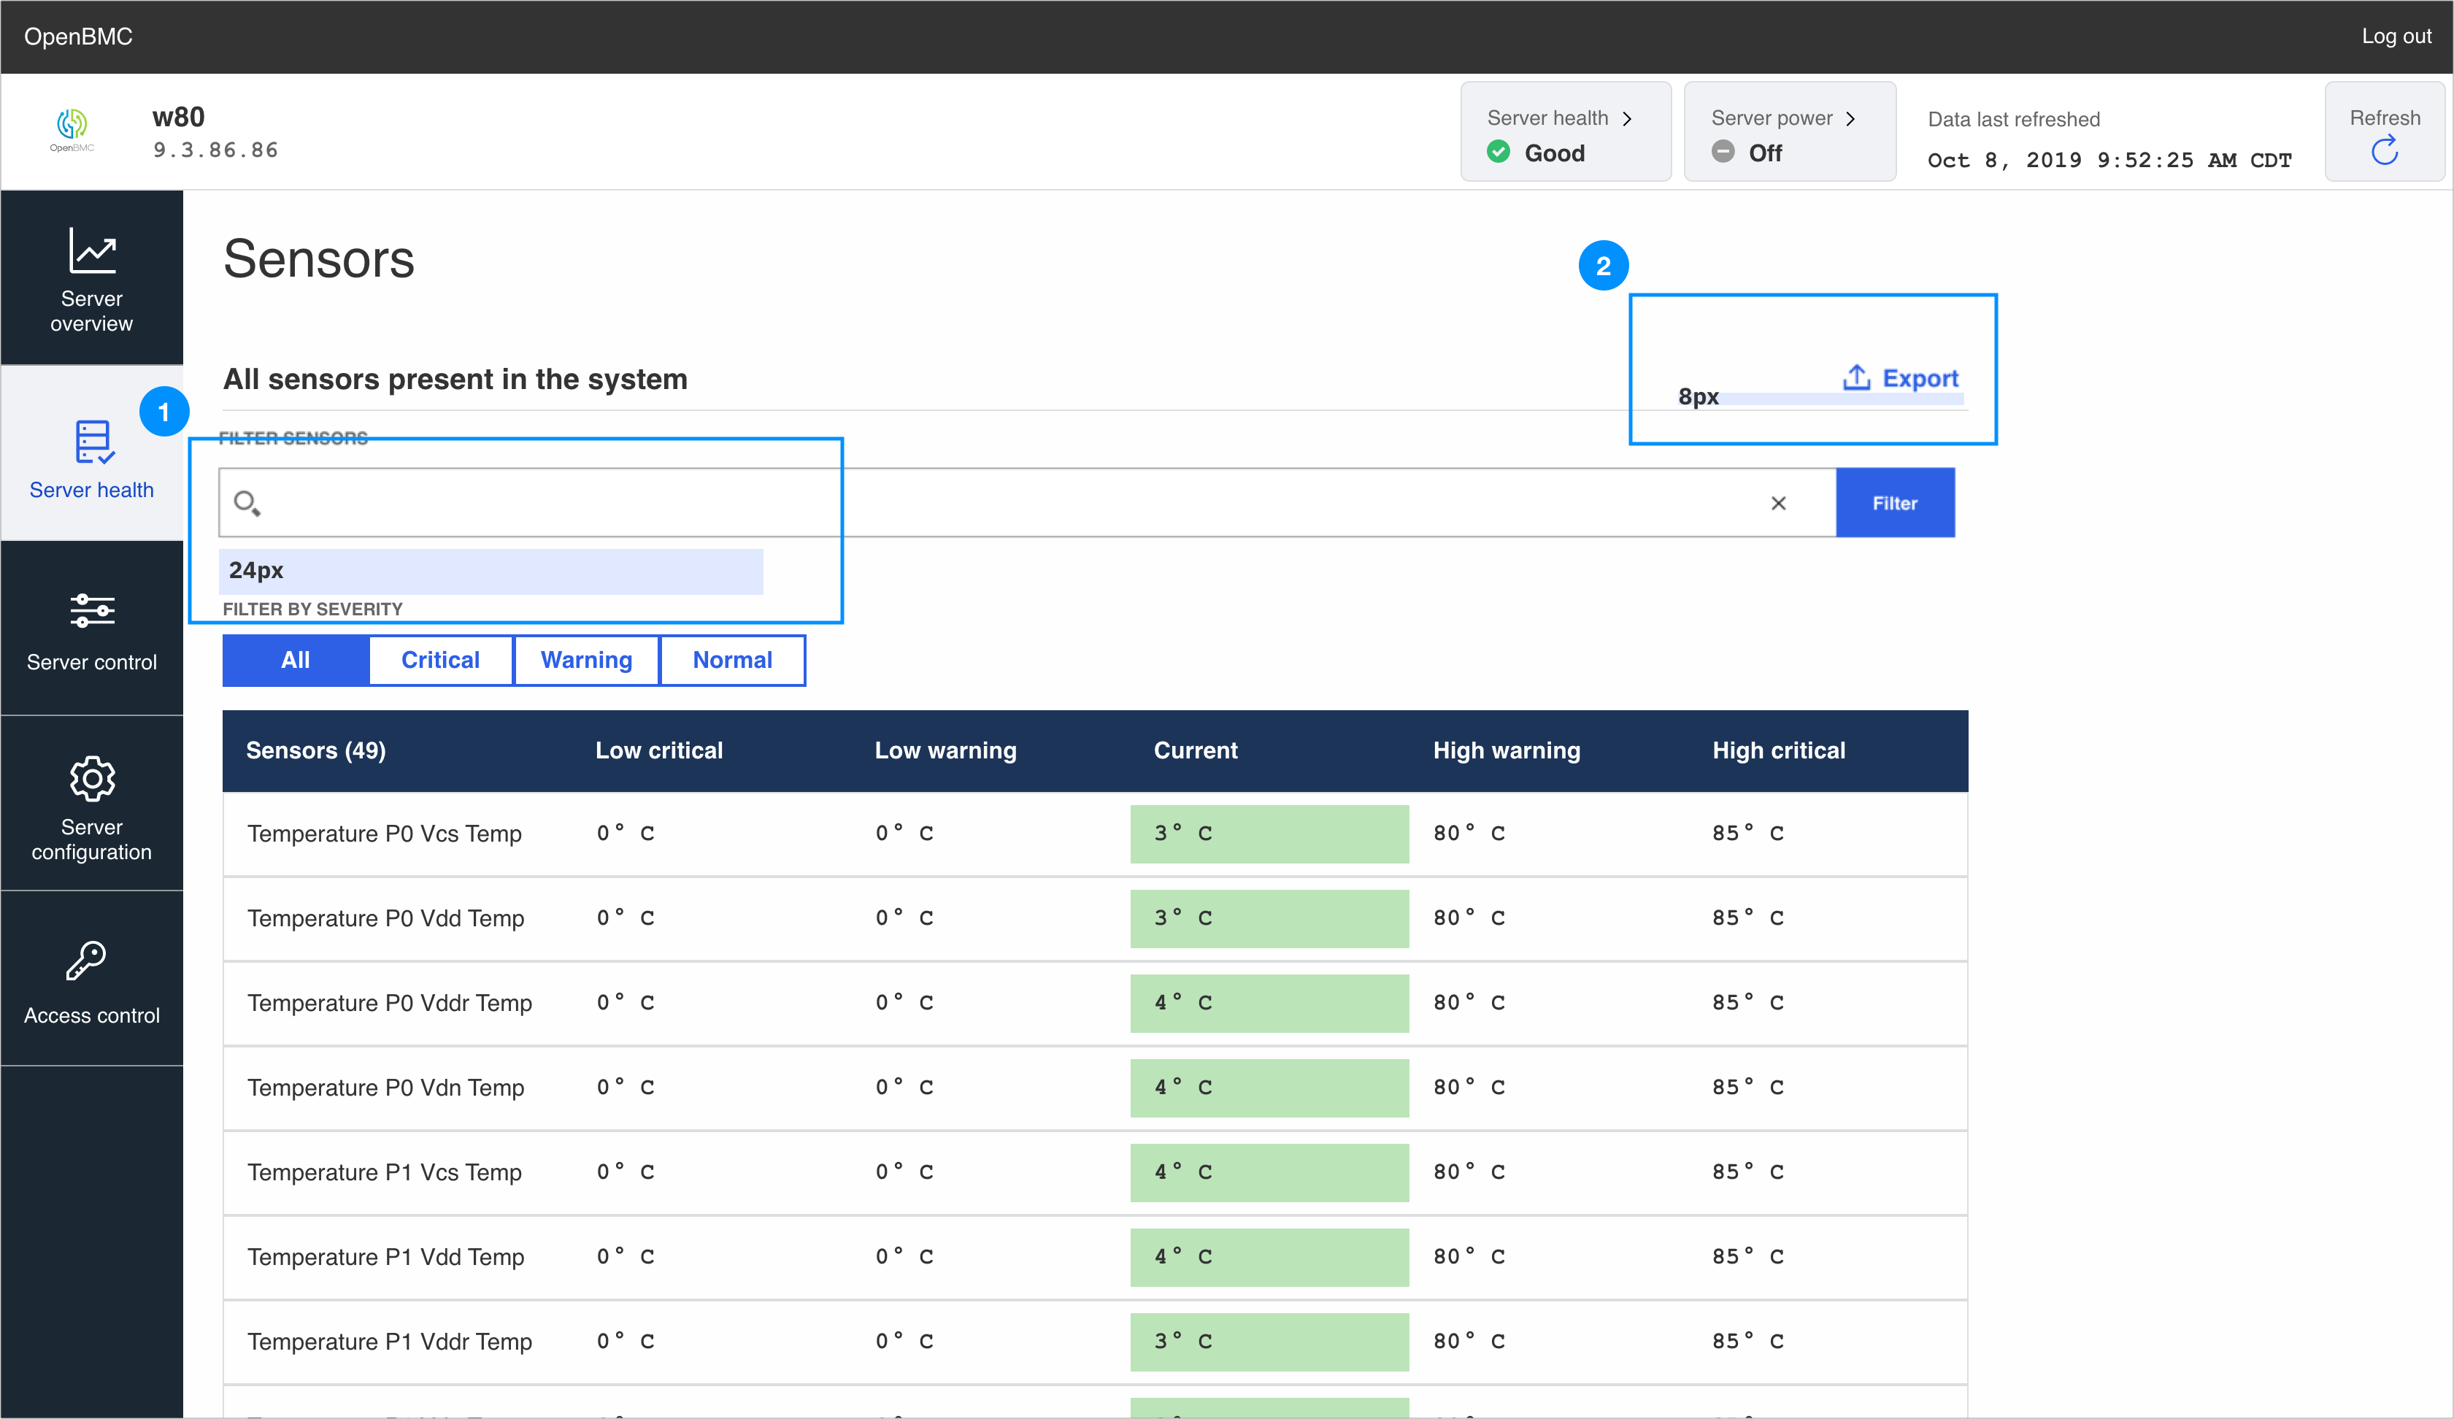
Task: Clear the sensor filter using the × icon
Action: coord(1778,502)
